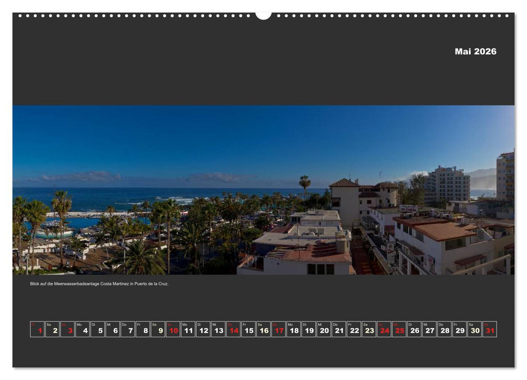The height and width of the screenshot is (380, 527).
Task: Click the Ascension holiday cell 14
Action: click(x=234, y=329)
